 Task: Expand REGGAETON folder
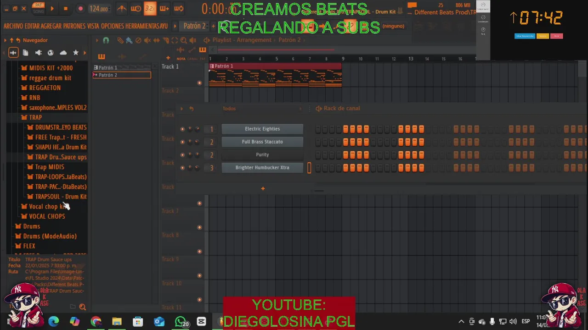tap(40, 88)
